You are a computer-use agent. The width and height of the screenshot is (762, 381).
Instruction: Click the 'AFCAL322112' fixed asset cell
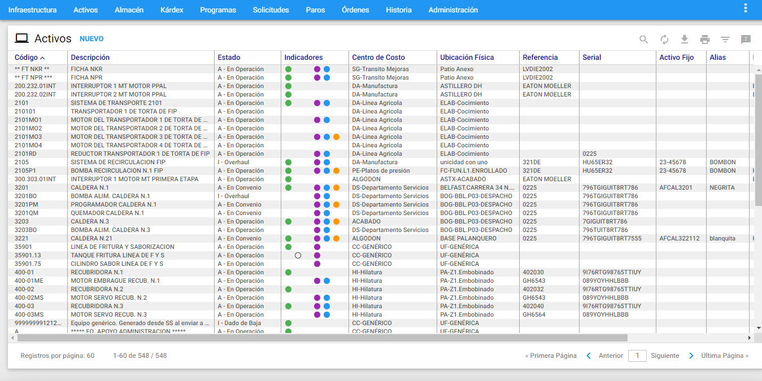point(680,238)
